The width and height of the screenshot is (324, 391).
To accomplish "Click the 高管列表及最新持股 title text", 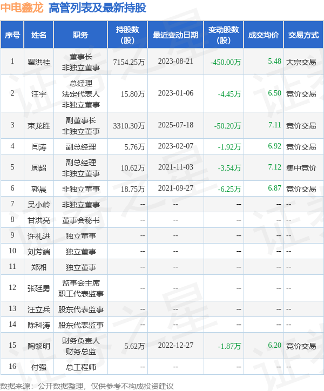I will [97, 8].
